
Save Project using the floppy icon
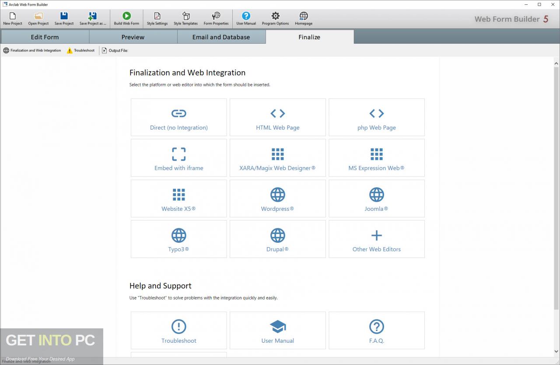coord(64,19)
